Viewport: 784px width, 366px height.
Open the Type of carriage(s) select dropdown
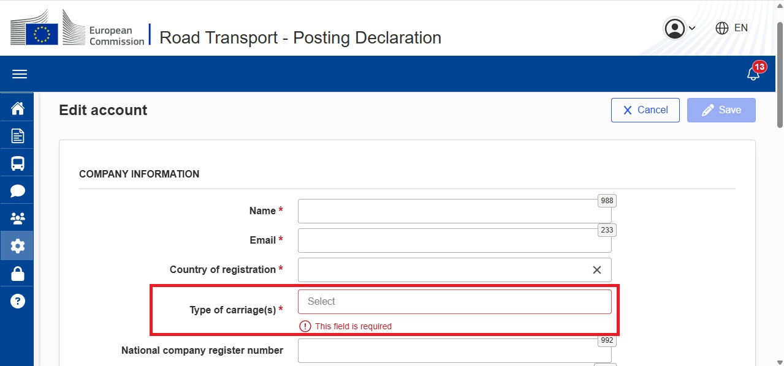(454, 302)
